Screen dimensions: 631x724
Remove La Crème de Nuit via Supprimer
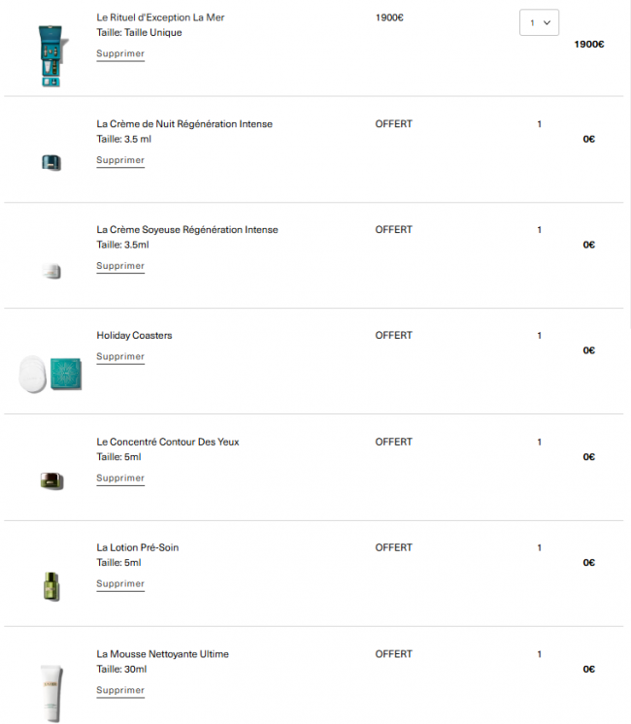(120, 160)
